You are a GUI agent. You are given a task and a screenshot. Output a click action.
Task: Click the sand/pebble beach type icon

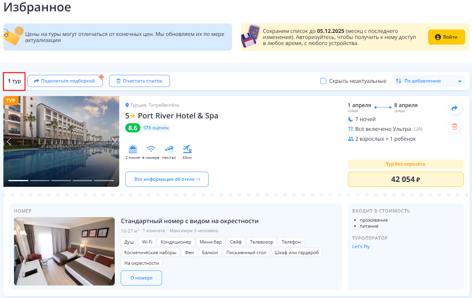(169, 149)
